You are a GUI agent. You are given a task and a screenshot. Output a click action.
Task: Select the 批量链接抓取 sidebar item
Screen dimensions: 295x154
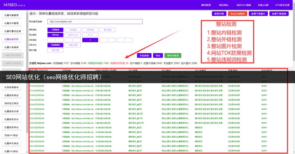(11, 39)
